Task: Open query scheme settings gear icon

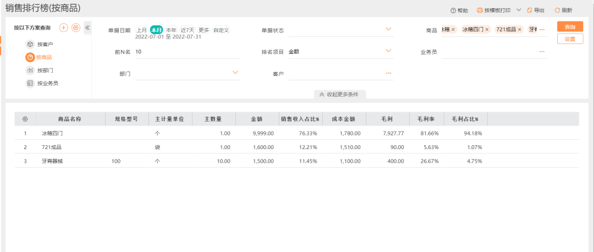Action: point(76,28)
